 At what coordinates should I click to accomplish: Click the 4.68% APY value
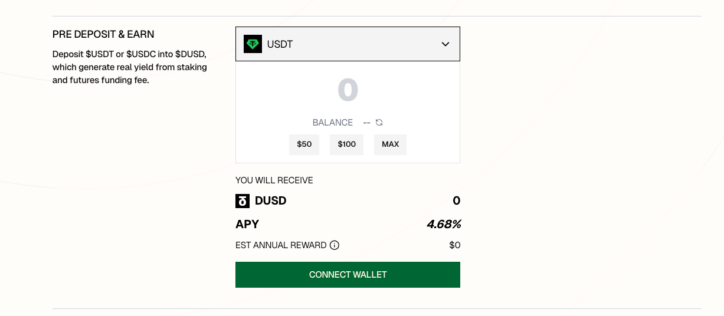[x=444, y=224]
